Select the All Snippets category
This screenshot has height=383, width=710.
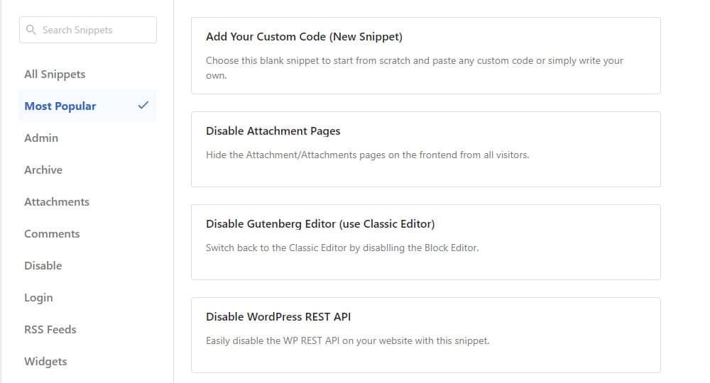55,74
